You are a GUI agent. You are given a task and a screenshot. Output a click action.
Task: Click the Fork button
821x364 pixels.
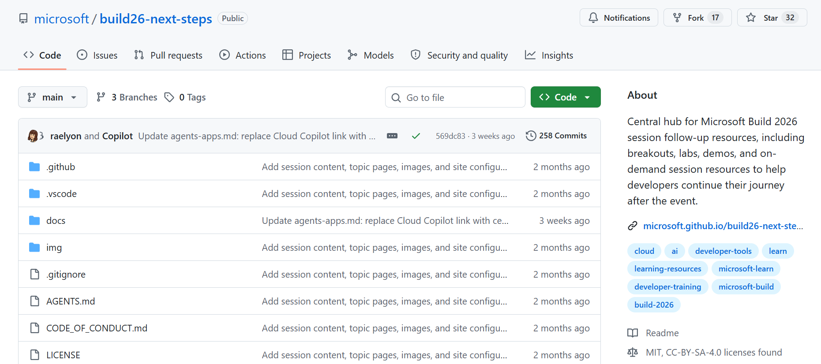click(697, 18)
